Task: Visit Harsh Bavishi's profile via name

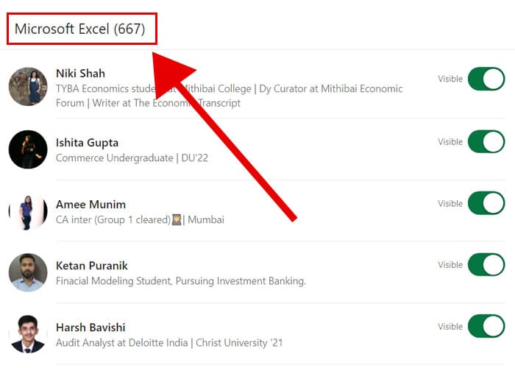Action: (x=91, y=327)
